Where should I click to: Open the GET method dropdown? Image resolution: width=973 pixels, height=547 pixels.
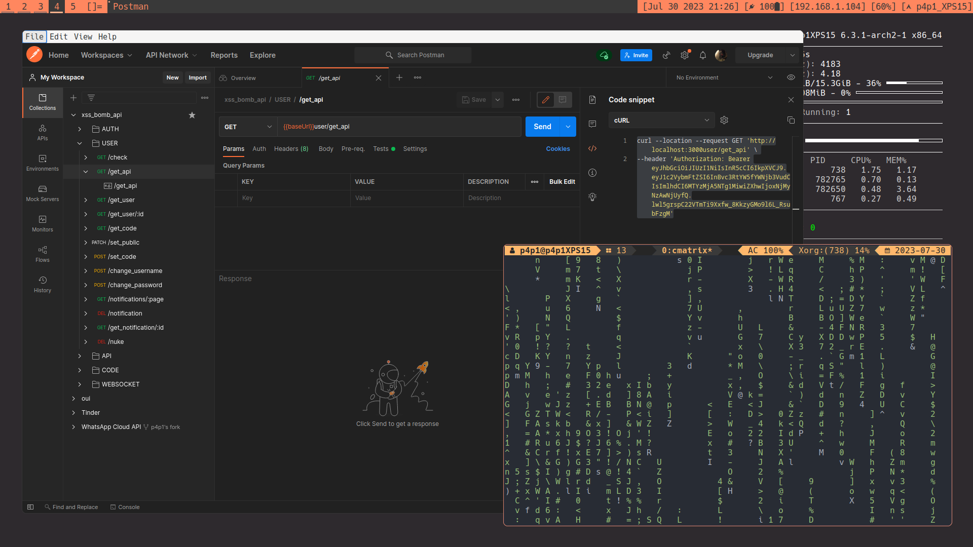click(248, 127)
